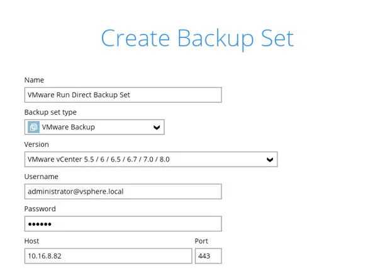Click the Backup set type chevron
The height and width of the screenshot is (280, 368).
pos(157,127)
